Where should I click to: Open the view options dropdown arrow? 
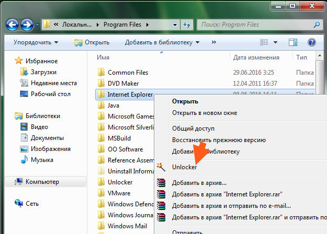[x=275, y=42]
